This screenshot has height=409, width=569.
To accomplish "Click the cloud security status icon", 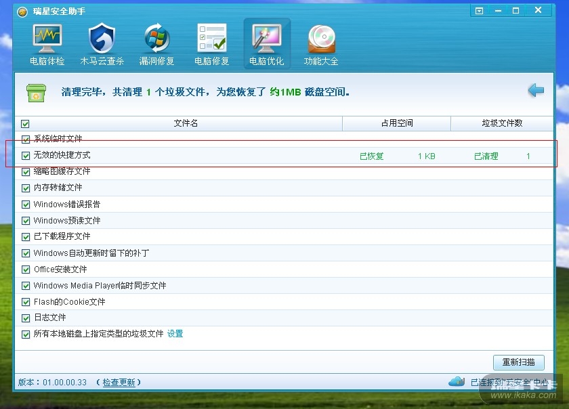I will tap(456, 381).
